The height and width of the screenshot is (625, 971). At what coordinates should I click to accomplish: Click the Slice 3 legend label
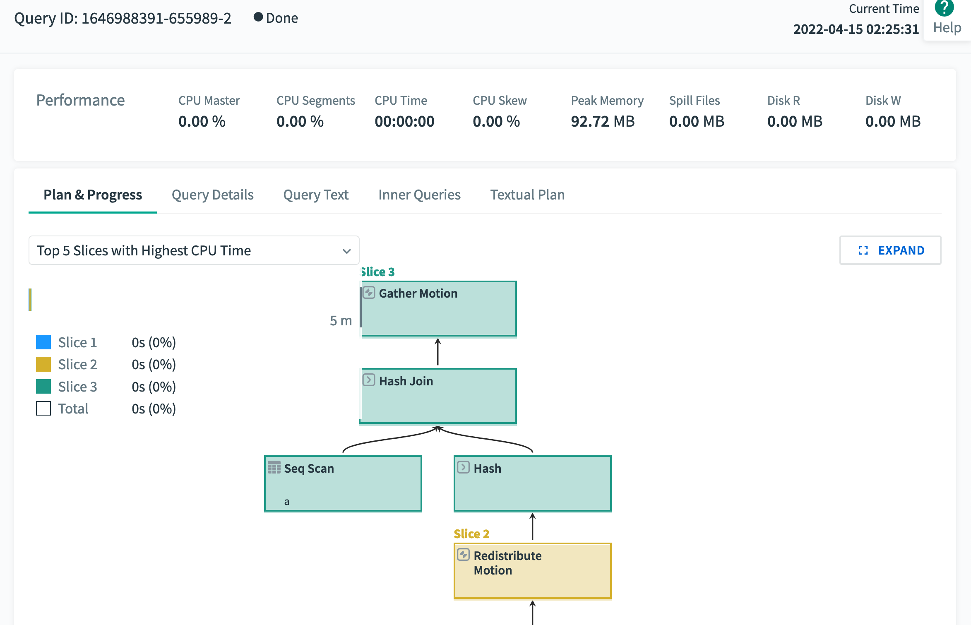point(77,387)
